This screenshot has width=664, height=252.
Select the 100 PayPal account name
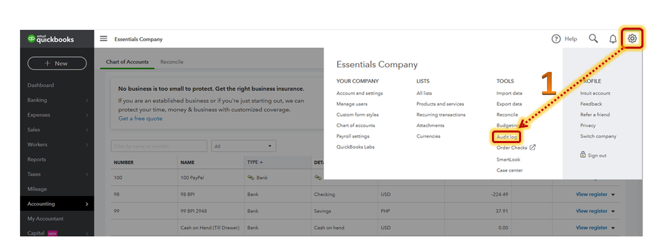pyautogui.click(x=192, y=178)
